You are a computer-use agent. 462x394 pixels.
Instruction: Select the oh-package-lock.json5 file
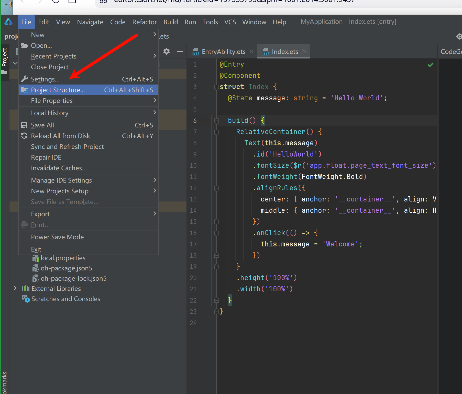(73, 278)
